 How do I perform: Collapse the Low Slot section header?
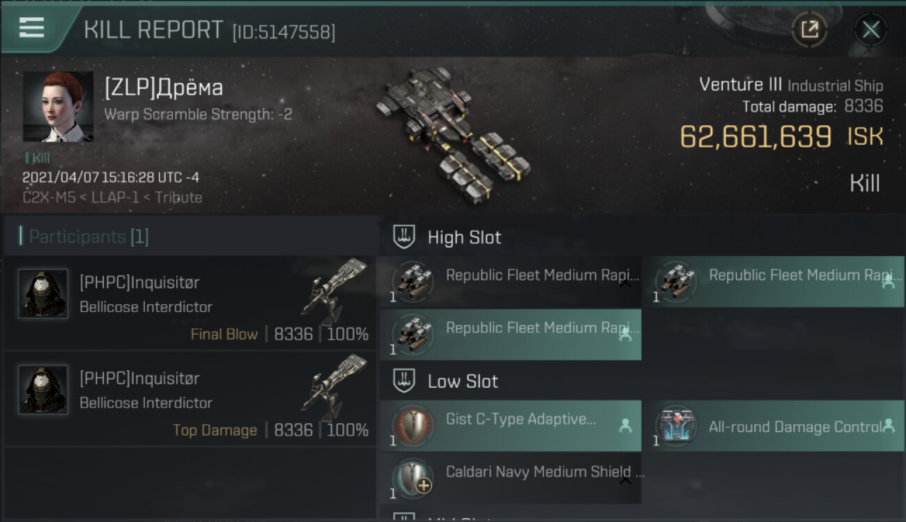pos(463,381)
